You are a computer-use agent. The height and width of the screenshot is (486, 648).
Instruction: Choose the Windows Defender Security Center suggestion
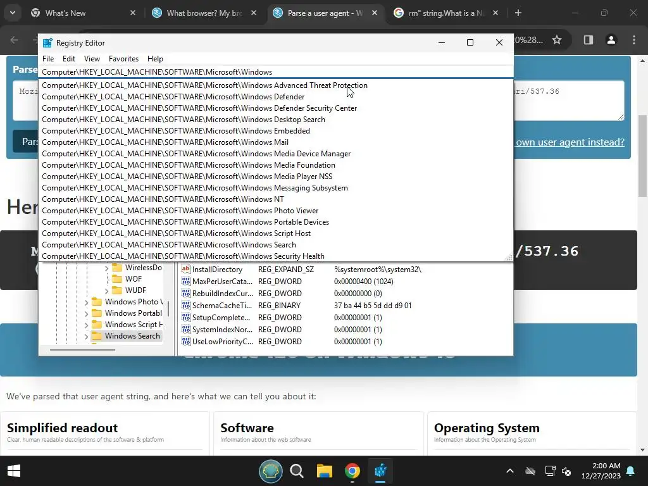[x=276, y=108]
